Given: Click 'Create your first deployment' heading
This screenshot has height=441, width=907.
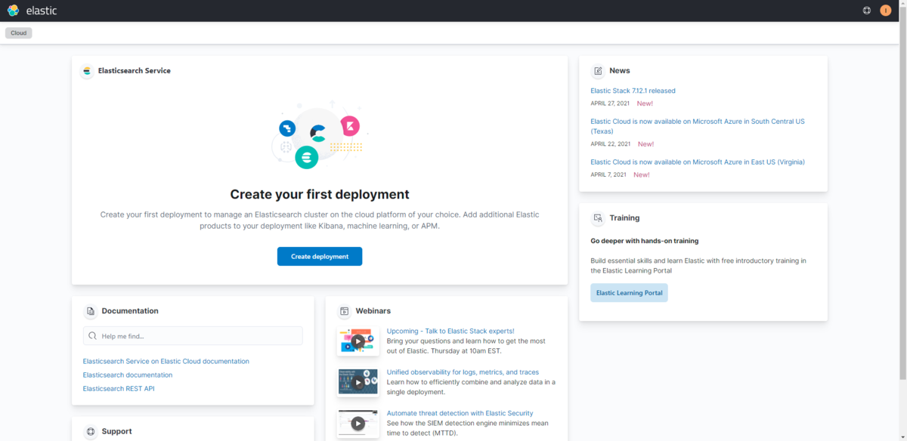Looking at the screenshot, I should coord(320,194).
